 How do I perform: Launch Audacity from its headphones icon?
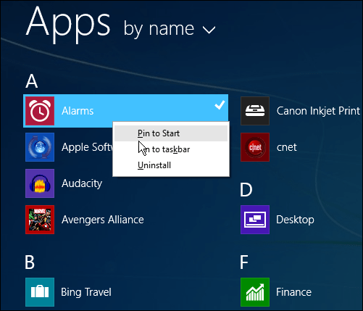[40, 183]
